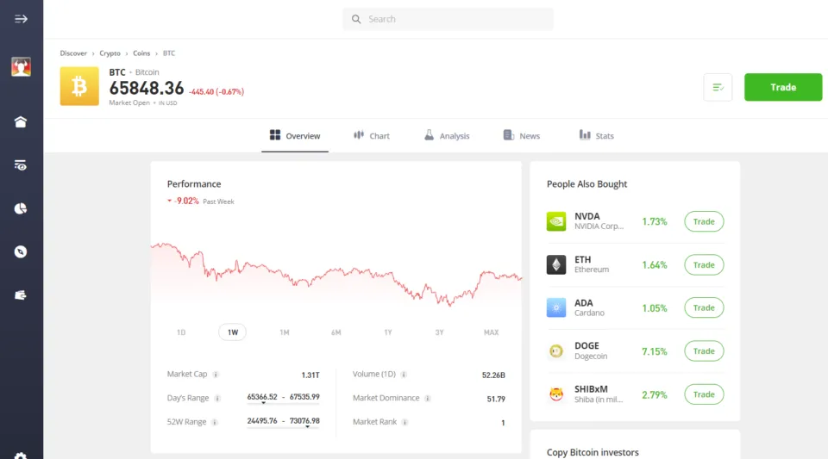Viewport: 828px width, 459px height.
Task: Expand the sidebar menu arrow icon
Action: tap(21, 19)
